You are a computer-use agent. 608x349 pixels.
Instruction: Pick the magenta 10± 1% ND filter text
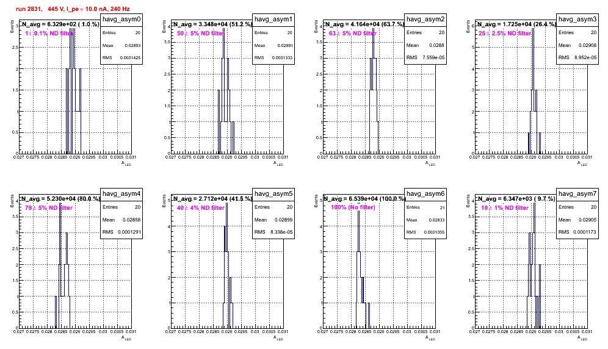click(505, 208)
